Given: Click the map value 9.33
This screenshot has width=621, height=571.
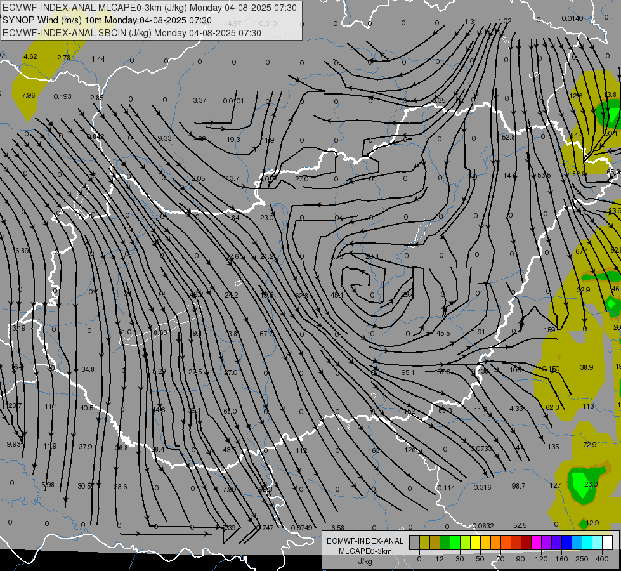Looking at the screenshot, I should click(x=164, y=138).
